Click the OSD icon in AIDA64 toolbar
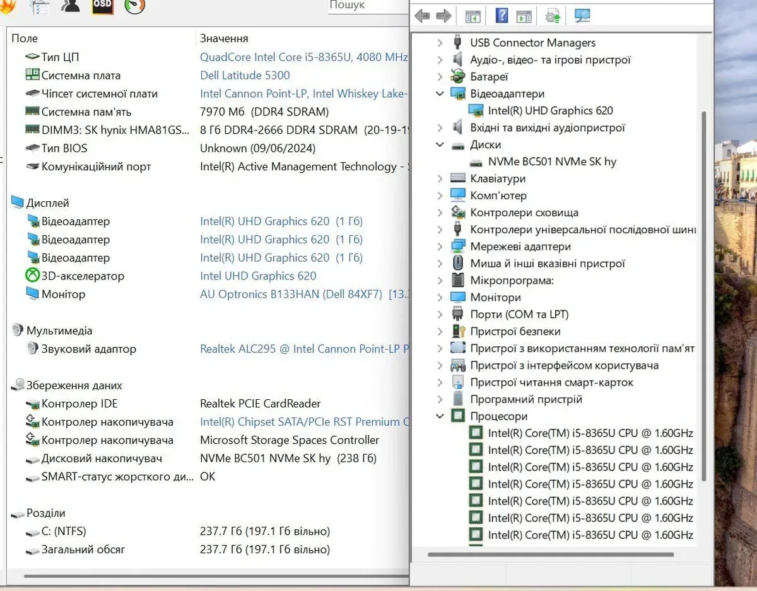The image size is (757, 591). (x=102, y=6)
